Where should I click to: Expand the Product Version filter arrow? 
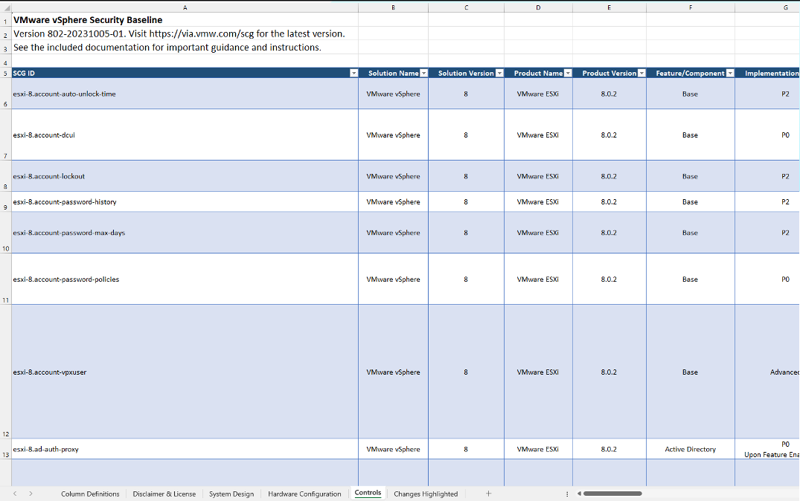(642, 74)
